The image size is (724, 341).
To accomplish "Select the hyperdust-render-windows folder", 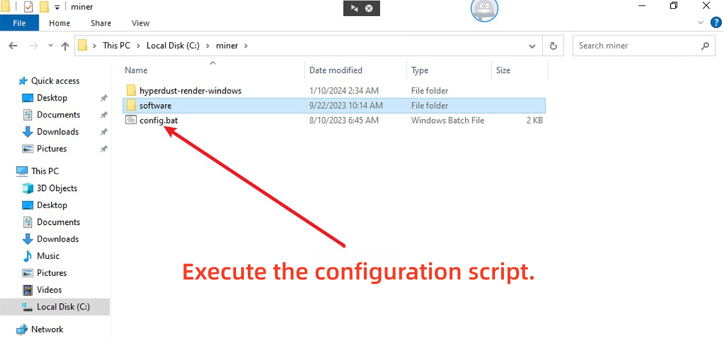I will (x=190, y=90).
